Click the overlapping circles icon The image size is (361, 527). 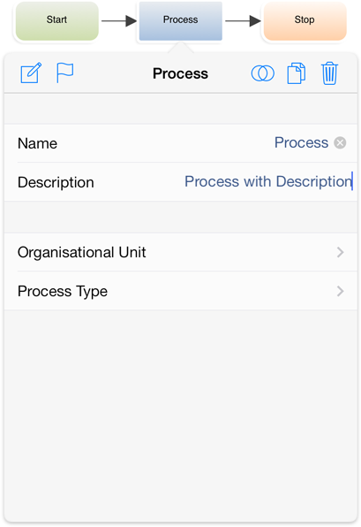263,73
